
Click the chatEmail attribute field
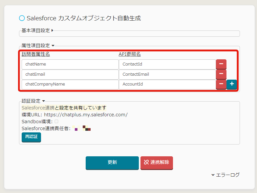coord(70,74)
